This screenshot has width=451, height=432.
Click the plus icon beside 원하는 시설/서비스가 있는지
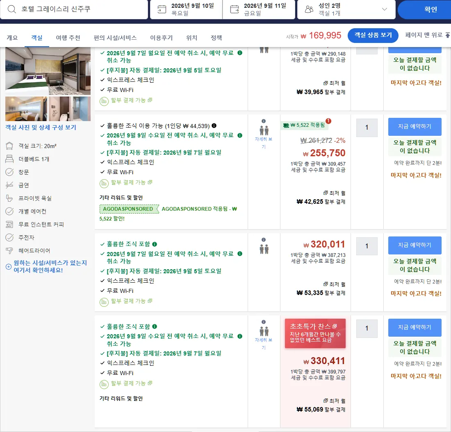click(x=9, y=267)
